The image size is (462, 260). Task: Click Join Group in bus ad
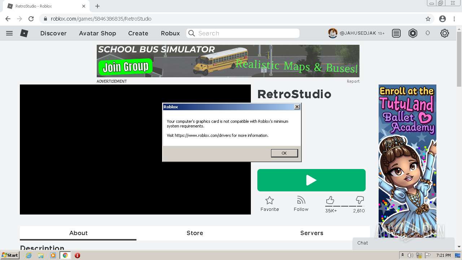(126, 67)
